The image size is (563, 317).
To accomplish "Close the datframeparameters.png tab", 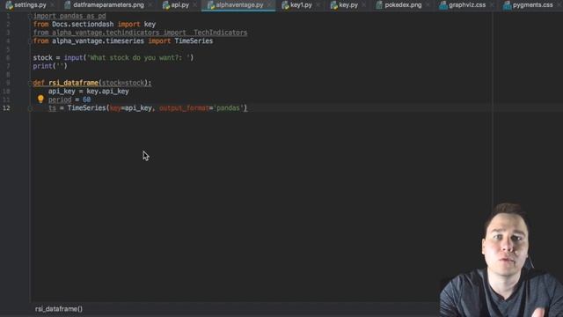I will coord(150,5).
